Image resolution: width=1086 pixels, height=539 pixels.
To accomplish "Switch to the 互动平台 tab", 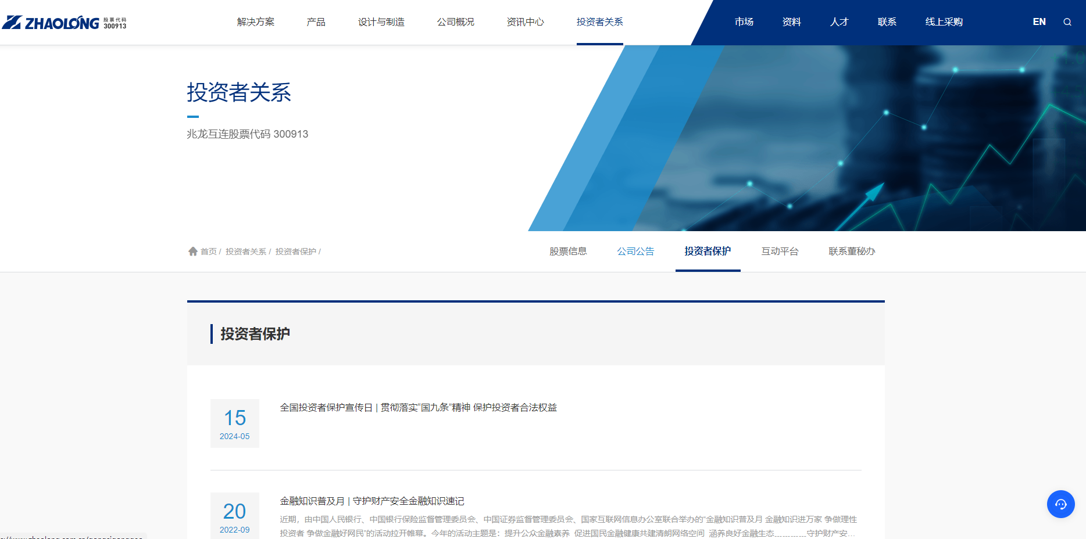I will coord(780,251).
